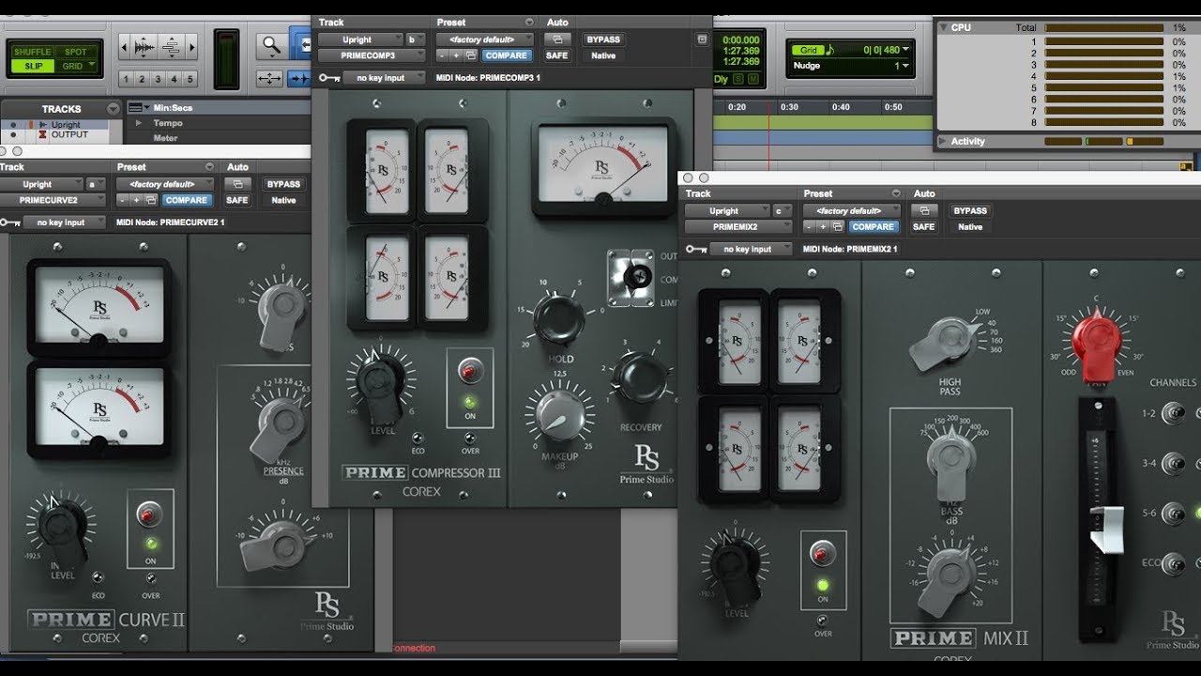Viewport: 1201px width, 676px height.
Task: Click the MIDI zoom icon
Action: click(170, 46)
